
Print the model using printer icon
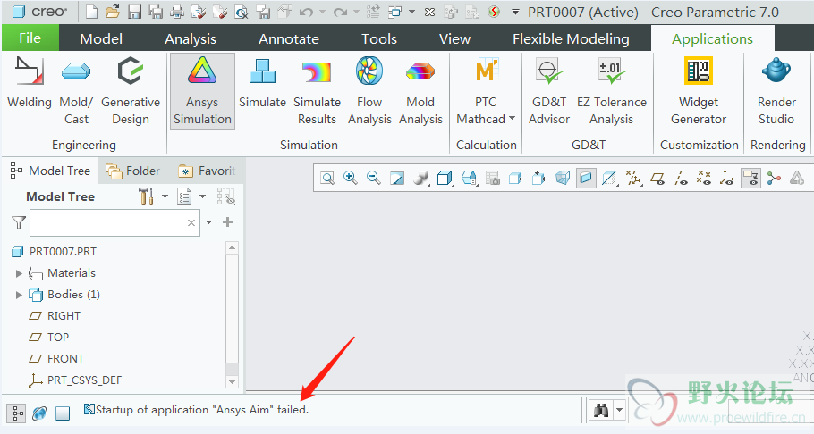click(x=177, y=12)
